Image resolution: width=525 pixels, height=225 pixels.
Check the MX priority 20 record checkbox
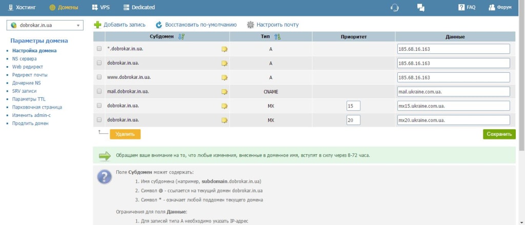[x=99, y=119]
